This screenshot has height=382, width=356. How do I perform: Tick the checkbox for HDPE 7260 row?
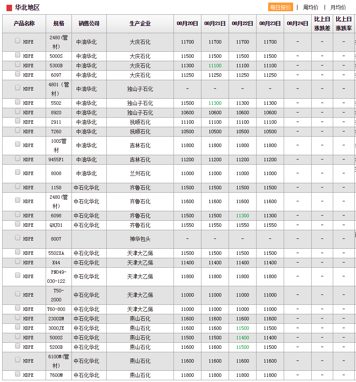coord(18,130)
